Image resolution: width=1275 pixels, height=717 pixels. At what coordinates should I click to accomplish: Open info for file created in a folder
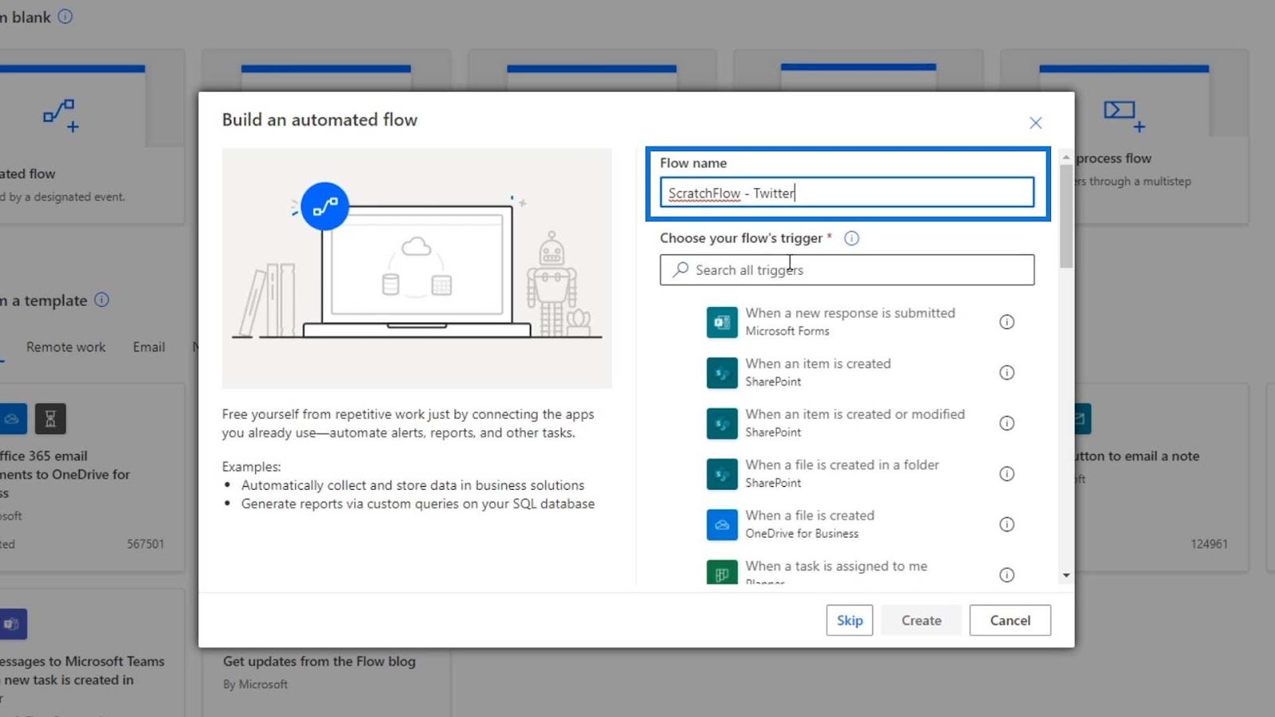[x=1007, y=474]
